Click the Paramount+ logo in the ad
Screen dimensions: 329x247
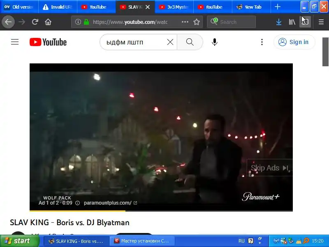(261, 197)
